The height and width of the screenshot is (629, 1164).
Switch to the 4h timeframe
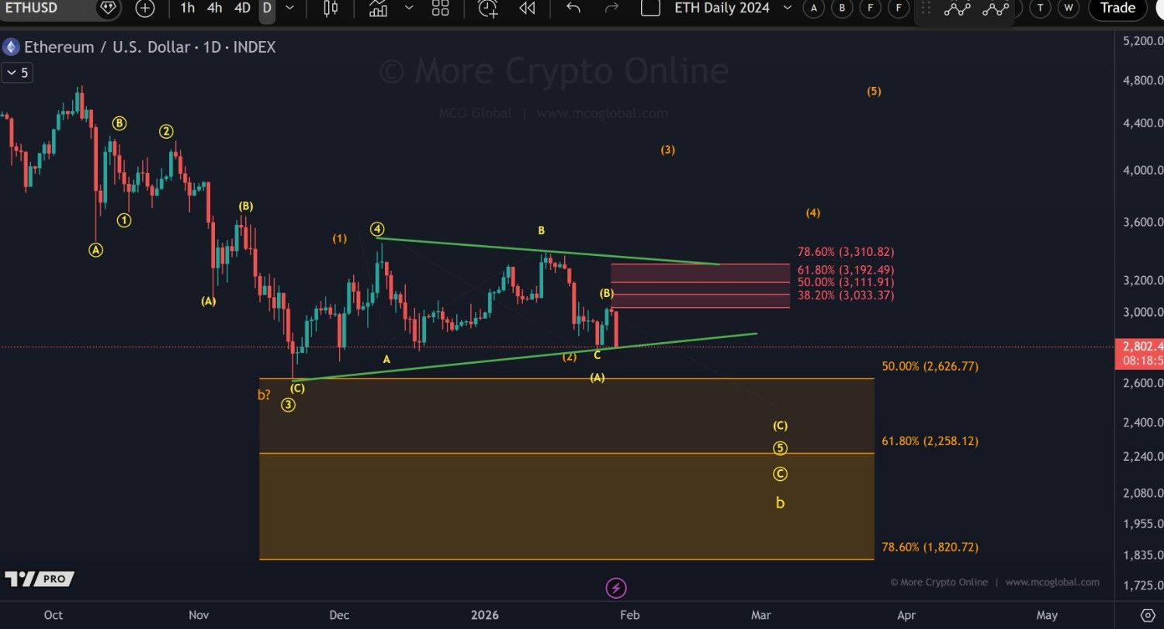[214, 9]
